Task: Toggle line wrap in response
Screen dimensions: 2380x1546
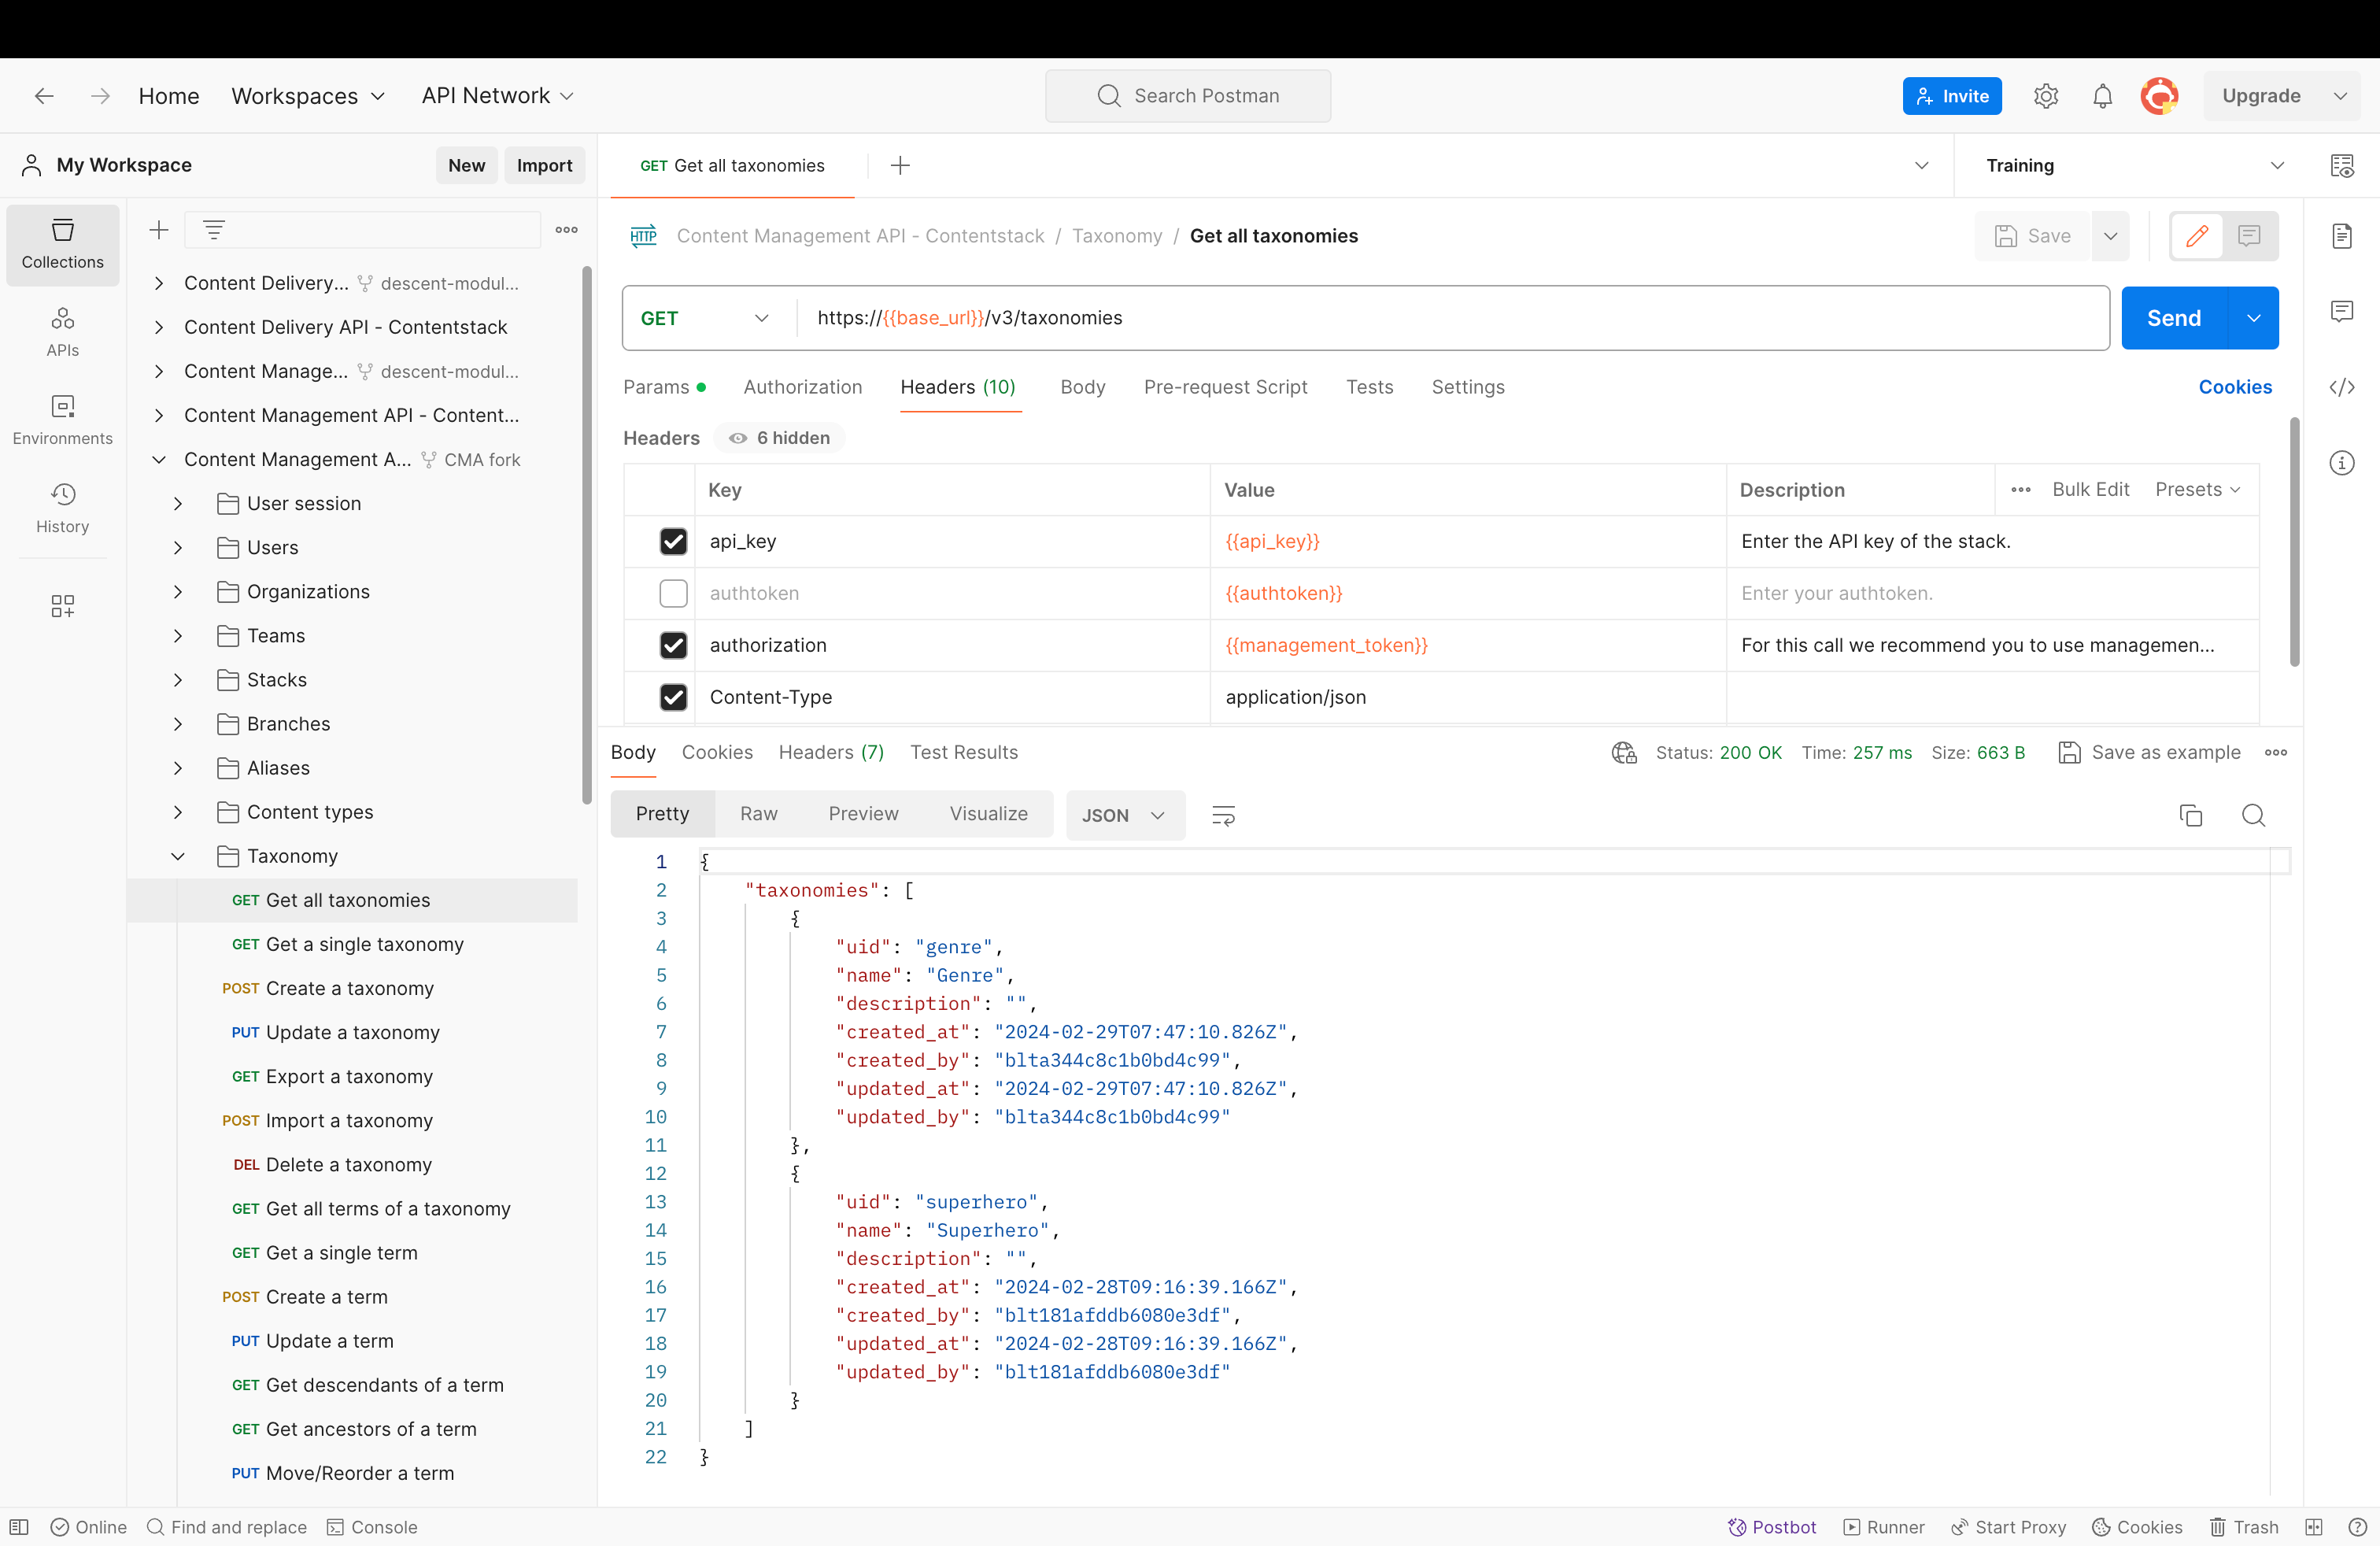Action: [x=1224, y=816]
